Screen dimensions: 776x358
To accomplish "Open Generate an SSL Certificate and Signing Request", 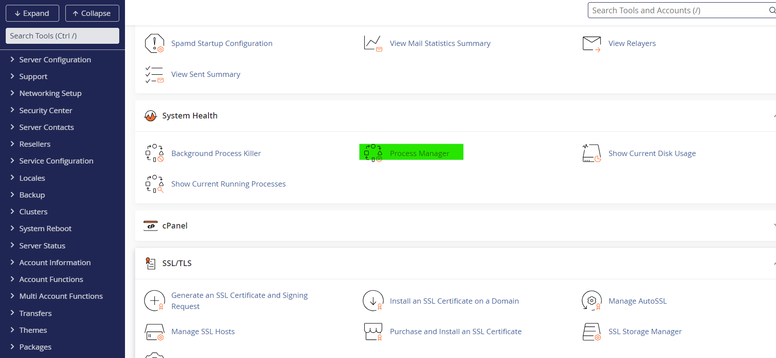I will click(x=239, y=301).
